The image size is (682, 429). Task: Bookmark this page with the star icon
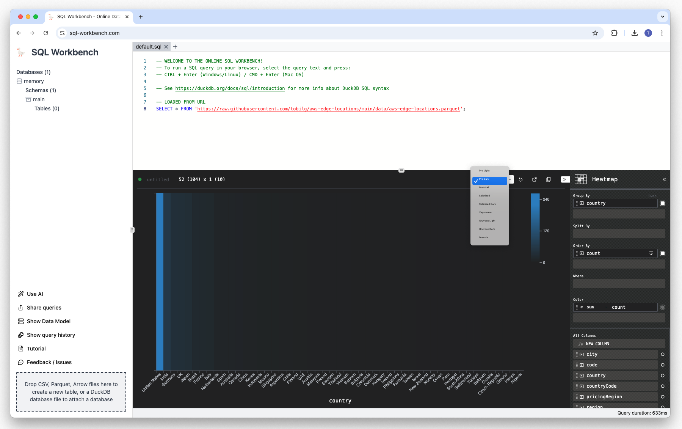click(595, 33)
